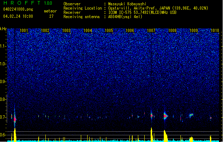The width and height of the screenshot is (223, 142).
Task: Click the triangular meteor echo before 1008
Action: (x=166, y=116)
